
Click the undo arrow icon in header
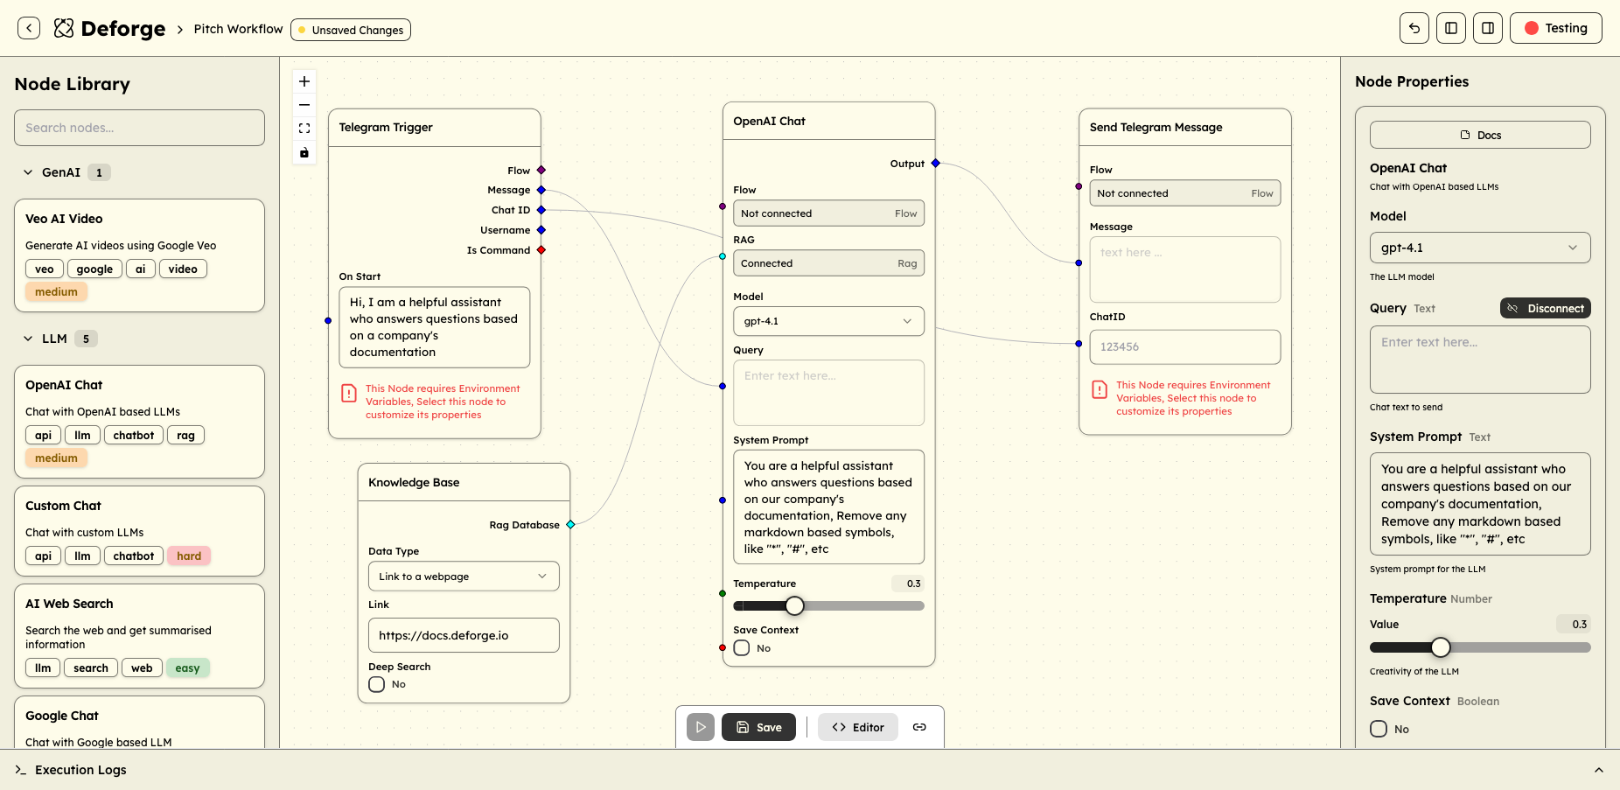pos(1414,28)
